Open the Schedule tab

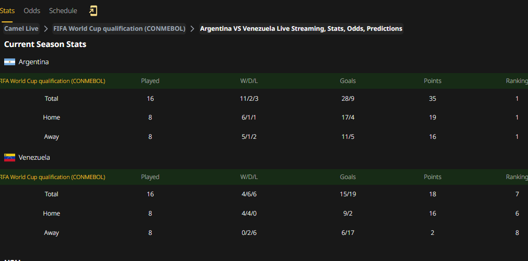tap(63, 11)
